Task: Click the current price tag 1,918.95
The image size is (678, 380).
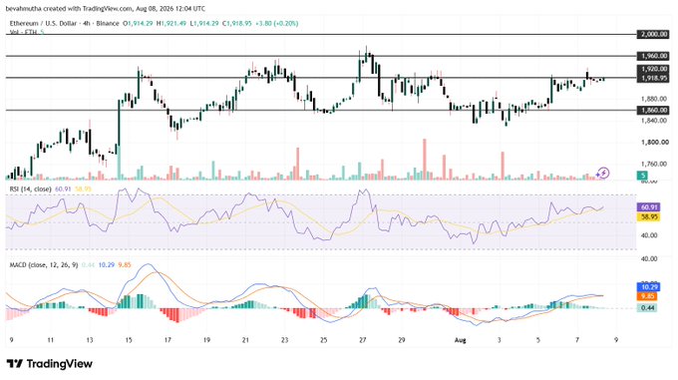Action: (654, 78)
